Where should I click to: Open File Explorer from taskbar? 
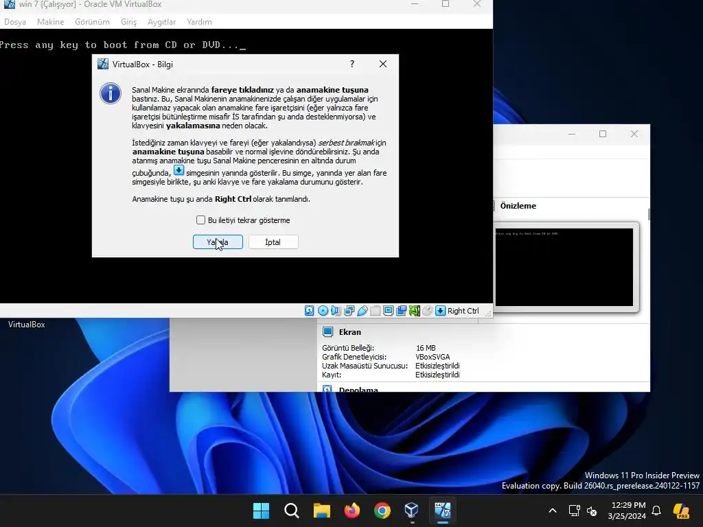click(321, 511)
